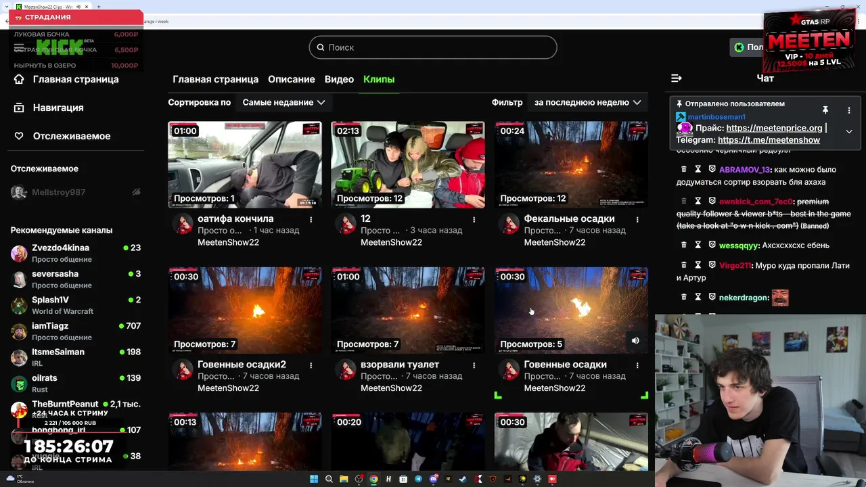Toggle the pin icon on pinned chat message

point(825,110)
